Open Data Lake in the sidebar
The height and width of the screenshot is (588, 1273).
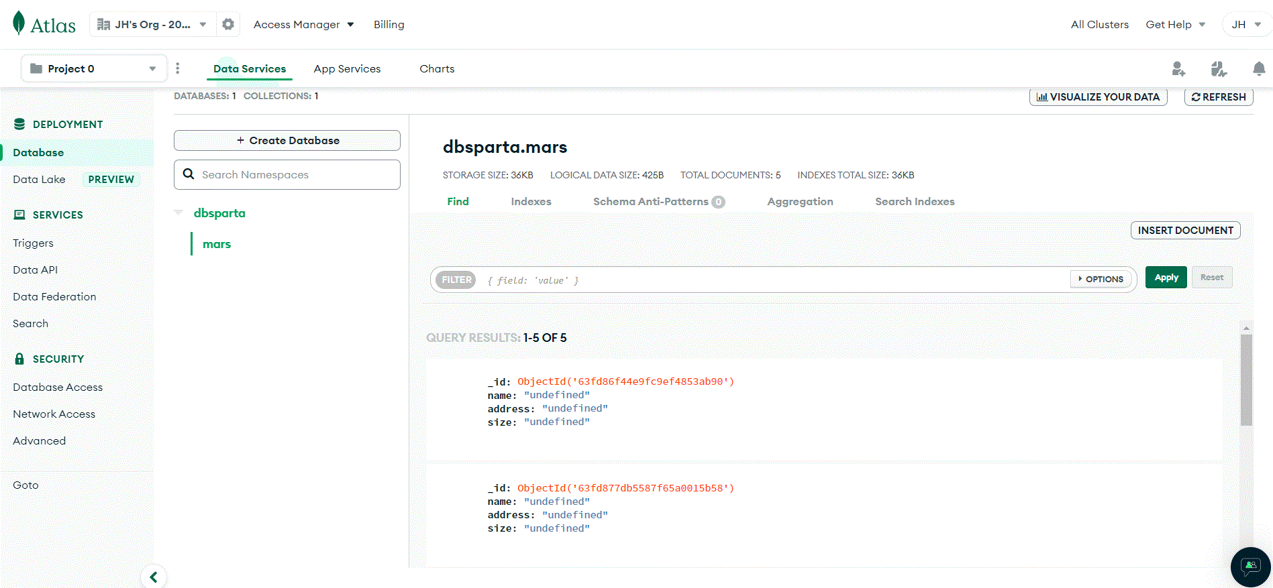[x=39, y=179]
